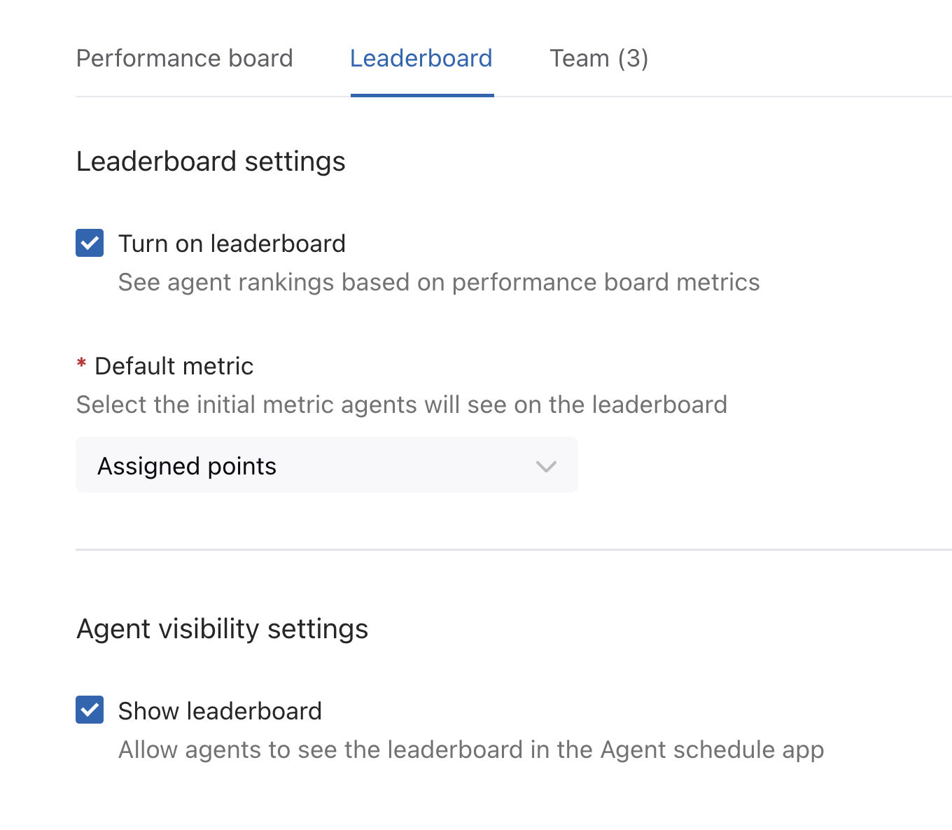The image size is (952, 830).
Task: Click the chevron arrow in metric dropdown
Action: pos(546,466)
